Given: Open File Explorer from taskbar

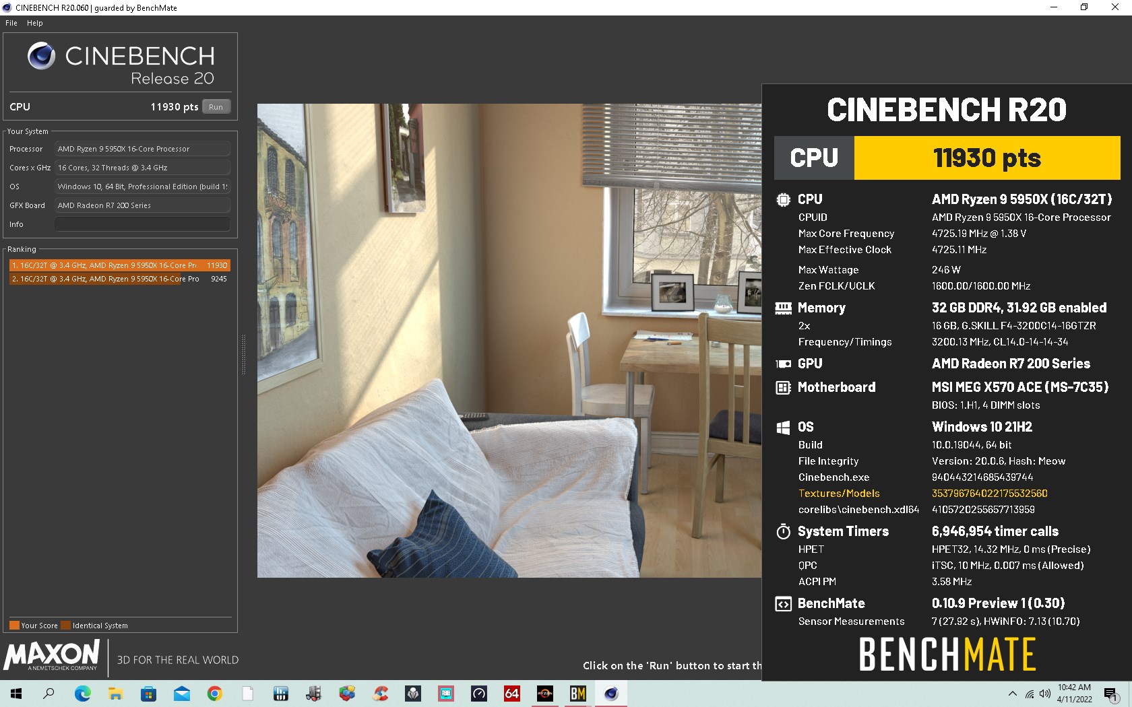Looking at the screenshot, I should (x=115, y=694).
